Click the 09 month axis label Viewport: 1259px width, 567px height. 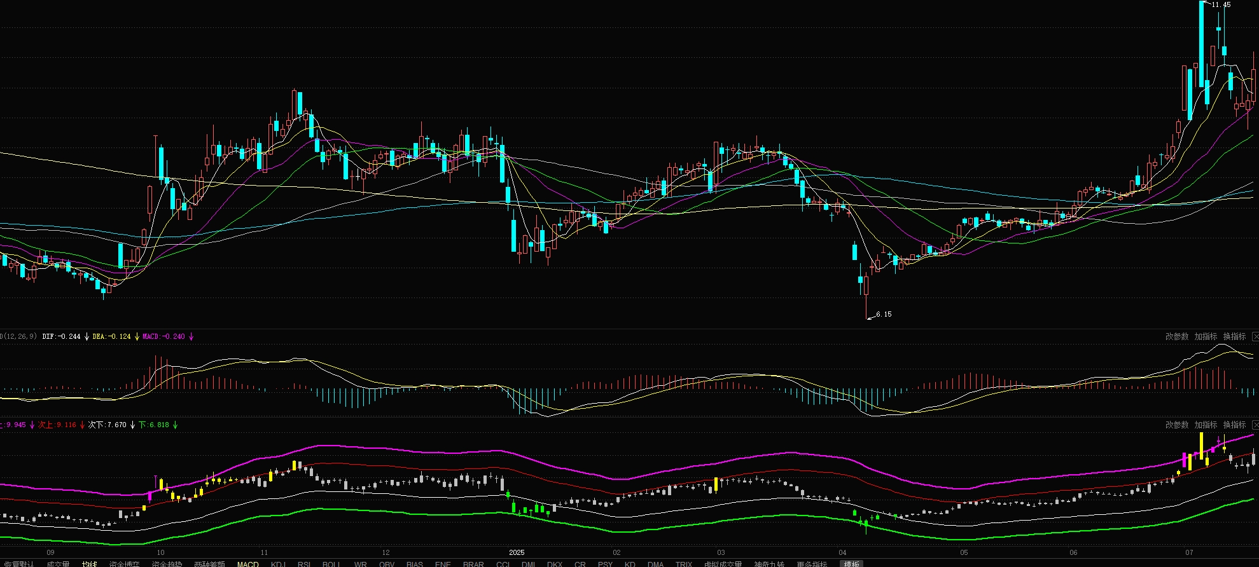coord(51,552)
